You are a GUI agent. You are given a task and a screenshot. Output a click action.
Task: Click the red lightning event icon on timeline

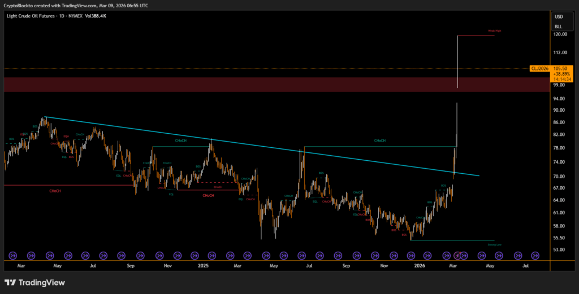[x=458, y=255]
